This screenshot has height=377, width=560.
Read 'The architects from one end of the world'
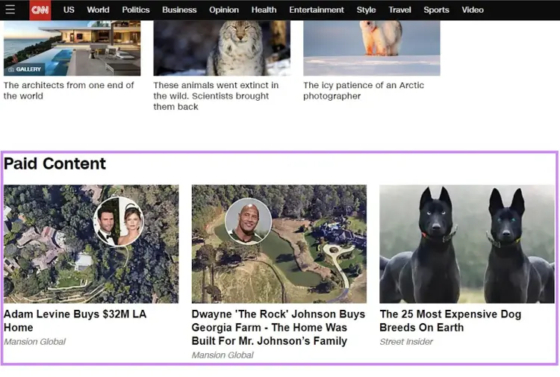click(x=69, y=90)
